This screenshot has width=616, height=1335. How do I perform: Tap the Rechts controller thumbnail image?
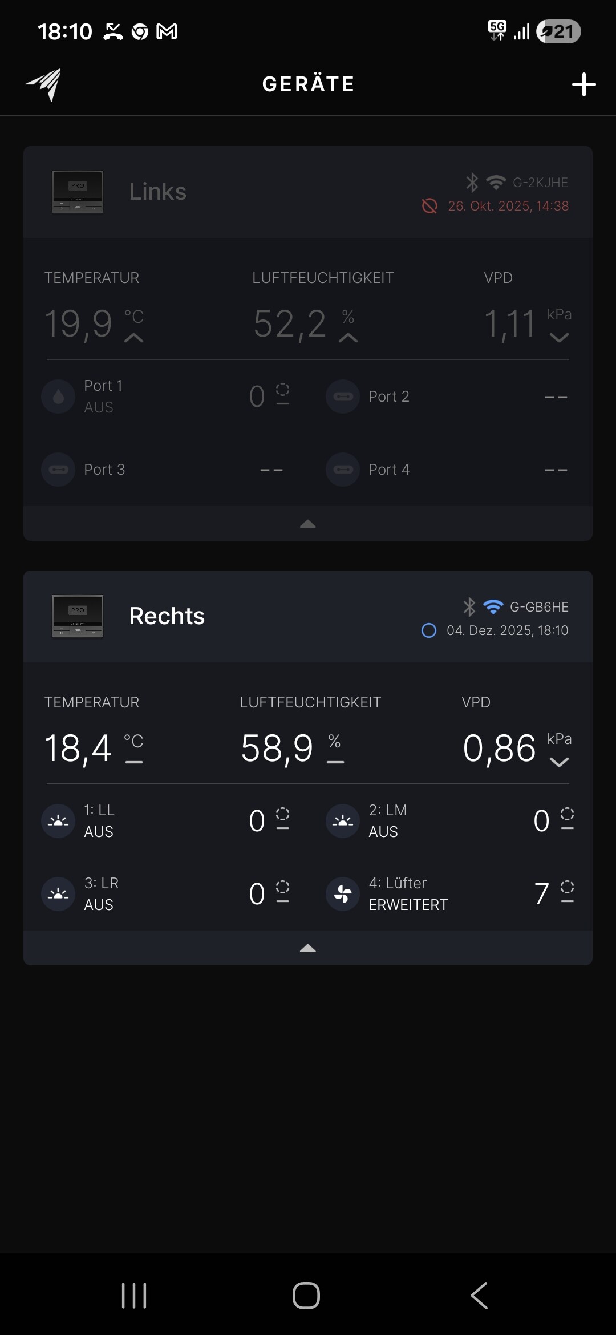[78, 616]
